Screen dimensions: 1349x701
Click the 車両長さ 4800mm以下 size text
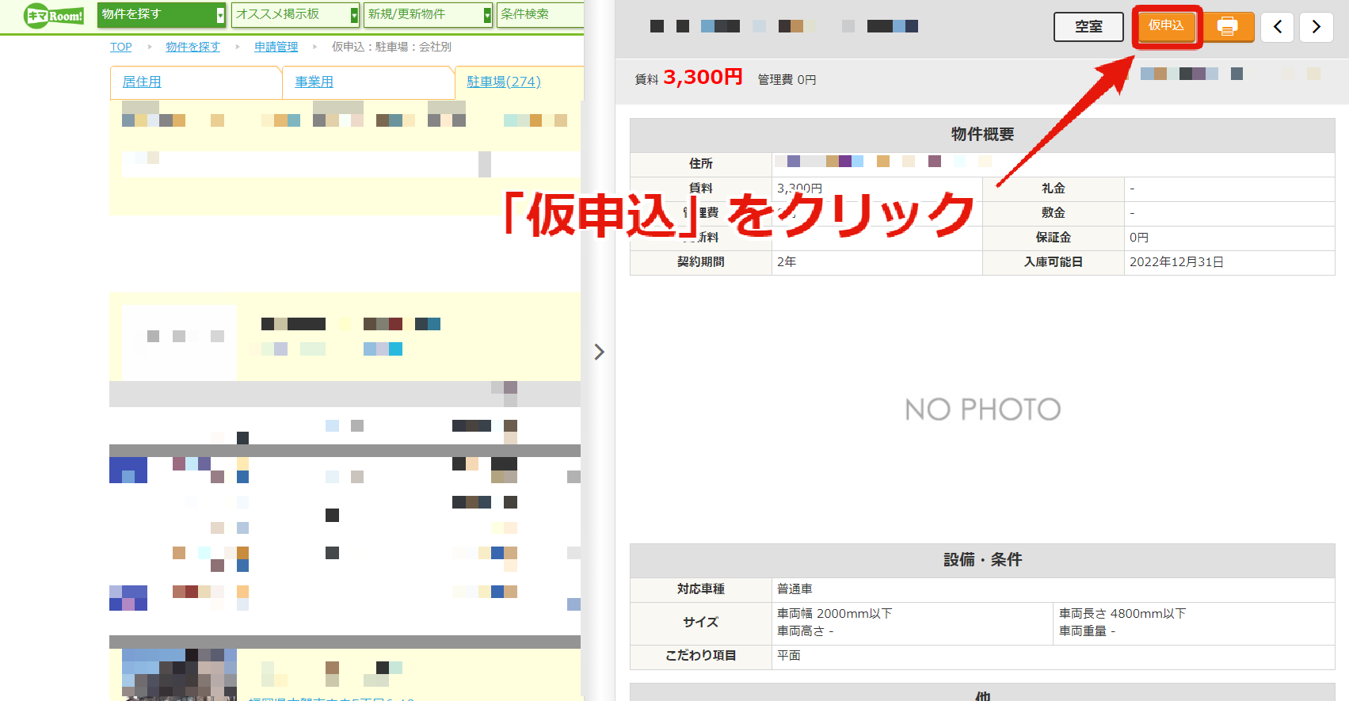(x=1122, y=614)
